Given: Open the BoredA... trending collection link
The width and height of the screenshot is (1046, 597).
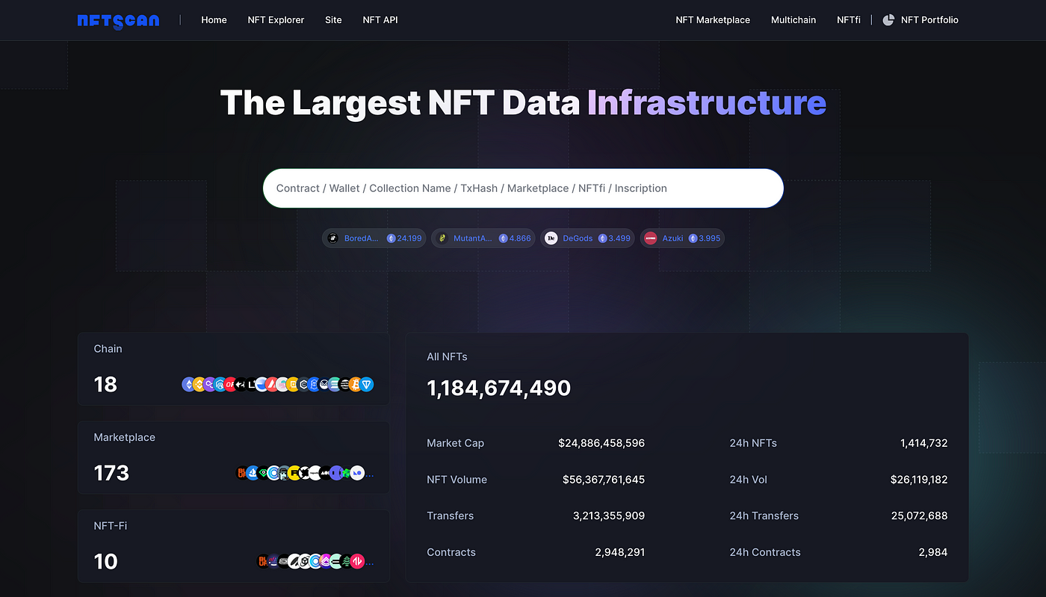Looking at the screenshot, I should pyautogui.click(x=361, y=238).
